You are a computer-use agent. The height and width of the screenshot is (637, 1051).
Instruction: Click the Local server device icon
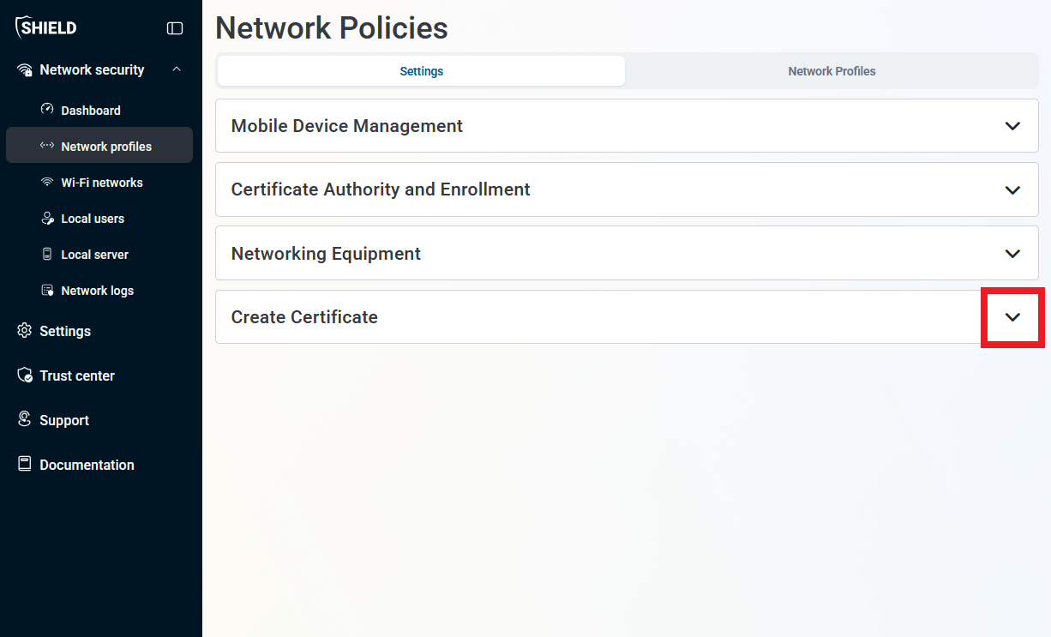click(x=47, y=254)
